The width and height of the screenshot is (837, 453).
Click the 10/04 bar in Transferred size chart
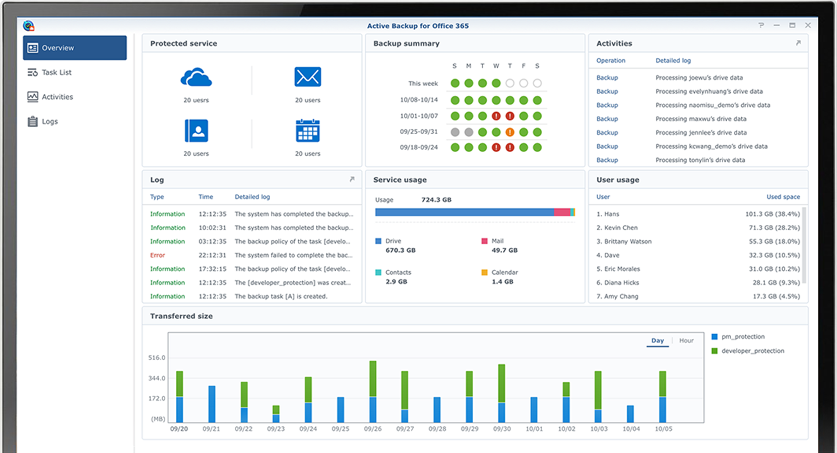[630, 414]
